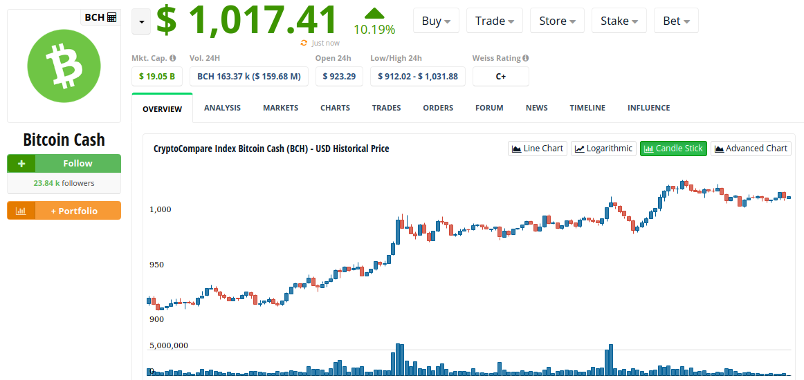Click the Weiss Rating info icon
This screenshot has width=804, height=380.
click(x=526, y=58)
